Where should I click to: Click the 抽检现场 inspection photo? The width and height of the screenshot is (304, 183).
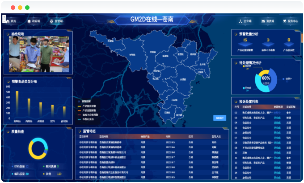coord(38,54)
